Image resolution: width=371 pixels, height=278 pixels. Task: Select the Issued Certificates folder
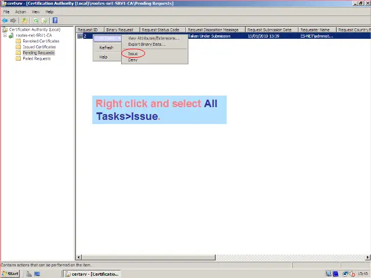[x=39, y=47]
